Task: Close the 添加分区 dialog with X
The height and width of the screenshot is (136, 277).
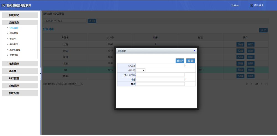Action: [x=194, y=50]
